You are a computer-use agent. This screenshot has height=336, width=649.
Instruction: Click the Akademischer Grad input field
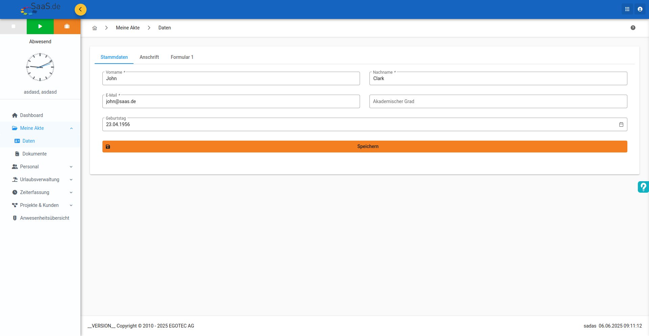(x=498, y=101)
